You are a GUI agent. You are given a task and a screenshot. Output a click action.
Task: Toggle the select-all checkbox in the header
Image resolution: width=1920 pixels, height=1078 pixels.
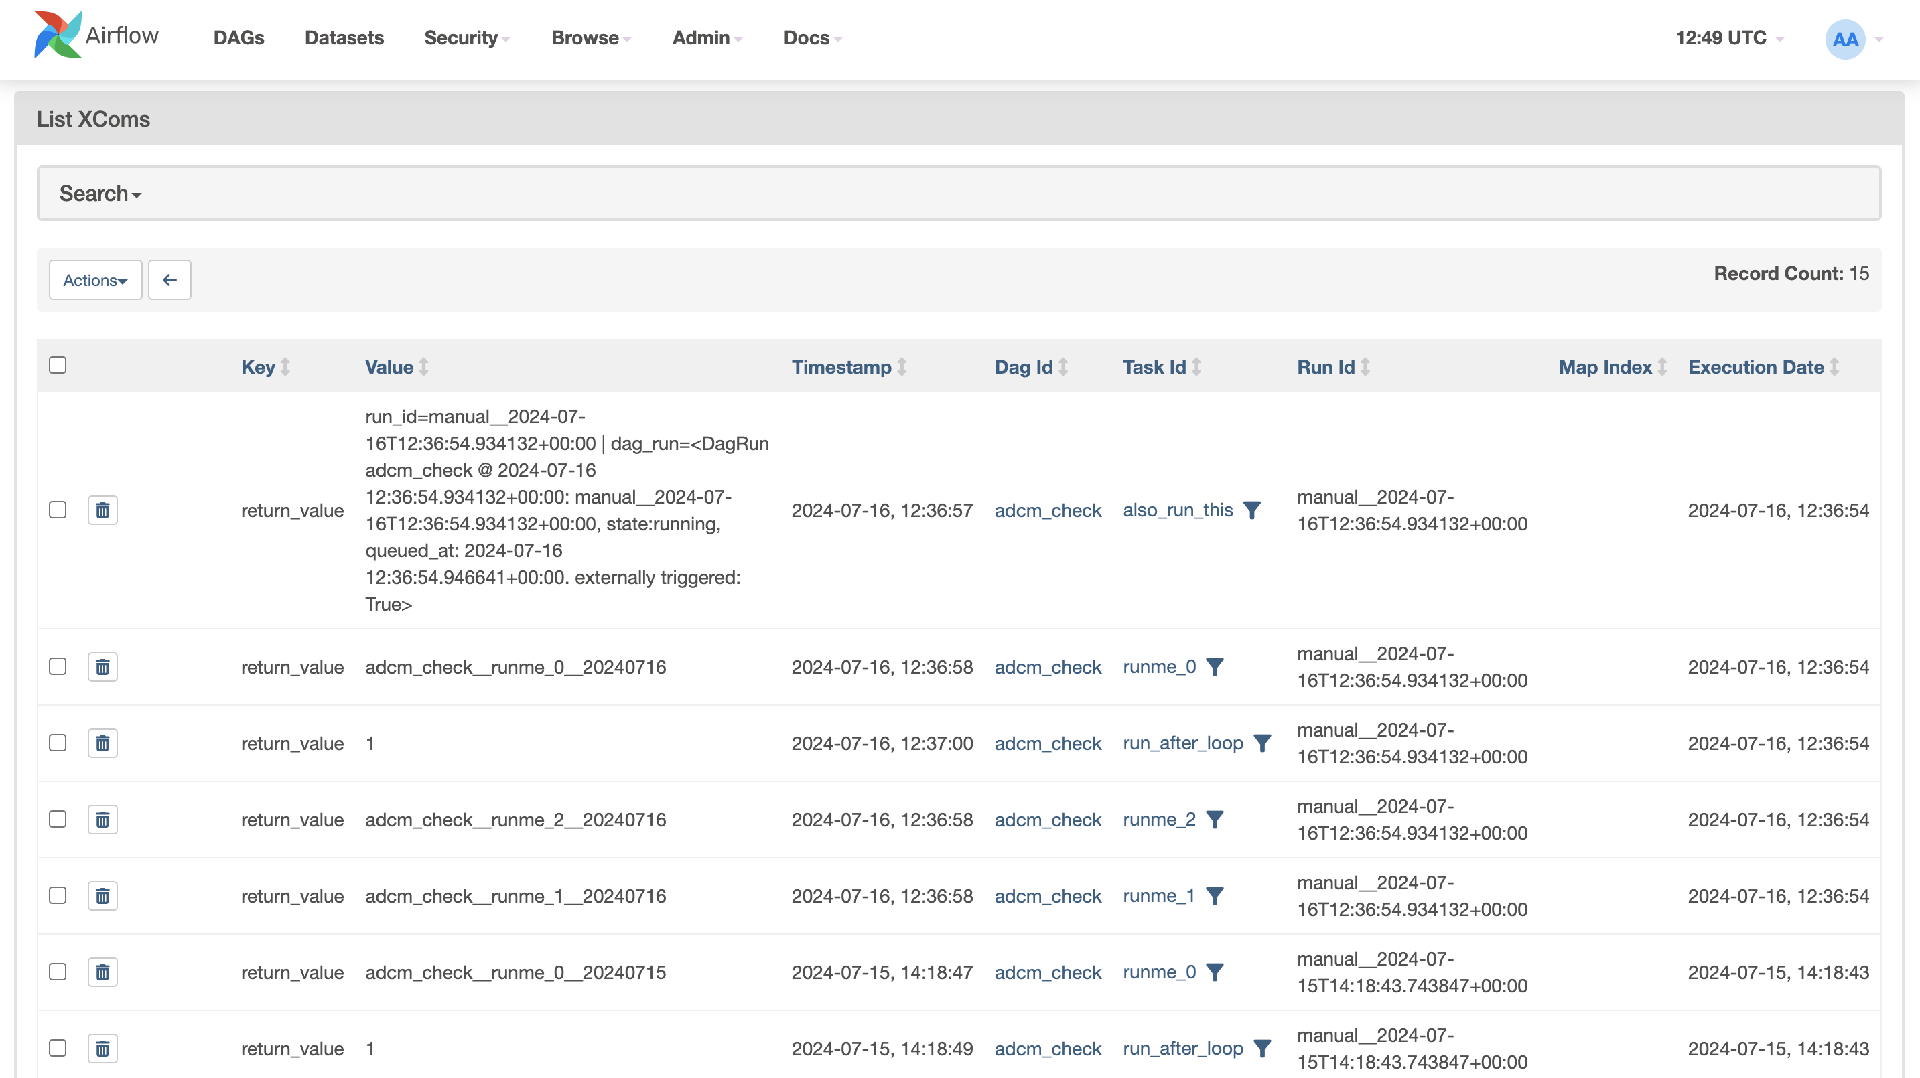point(57,364)
